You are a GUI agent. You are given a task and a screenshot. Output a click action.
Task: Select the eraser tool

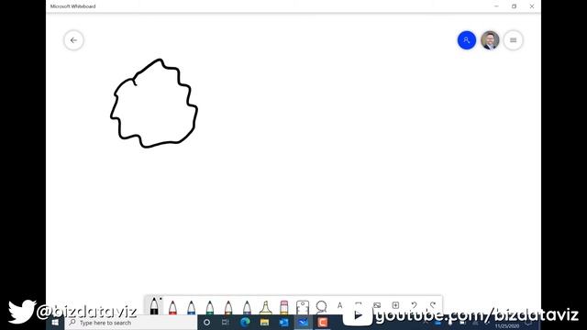[283, 307]
